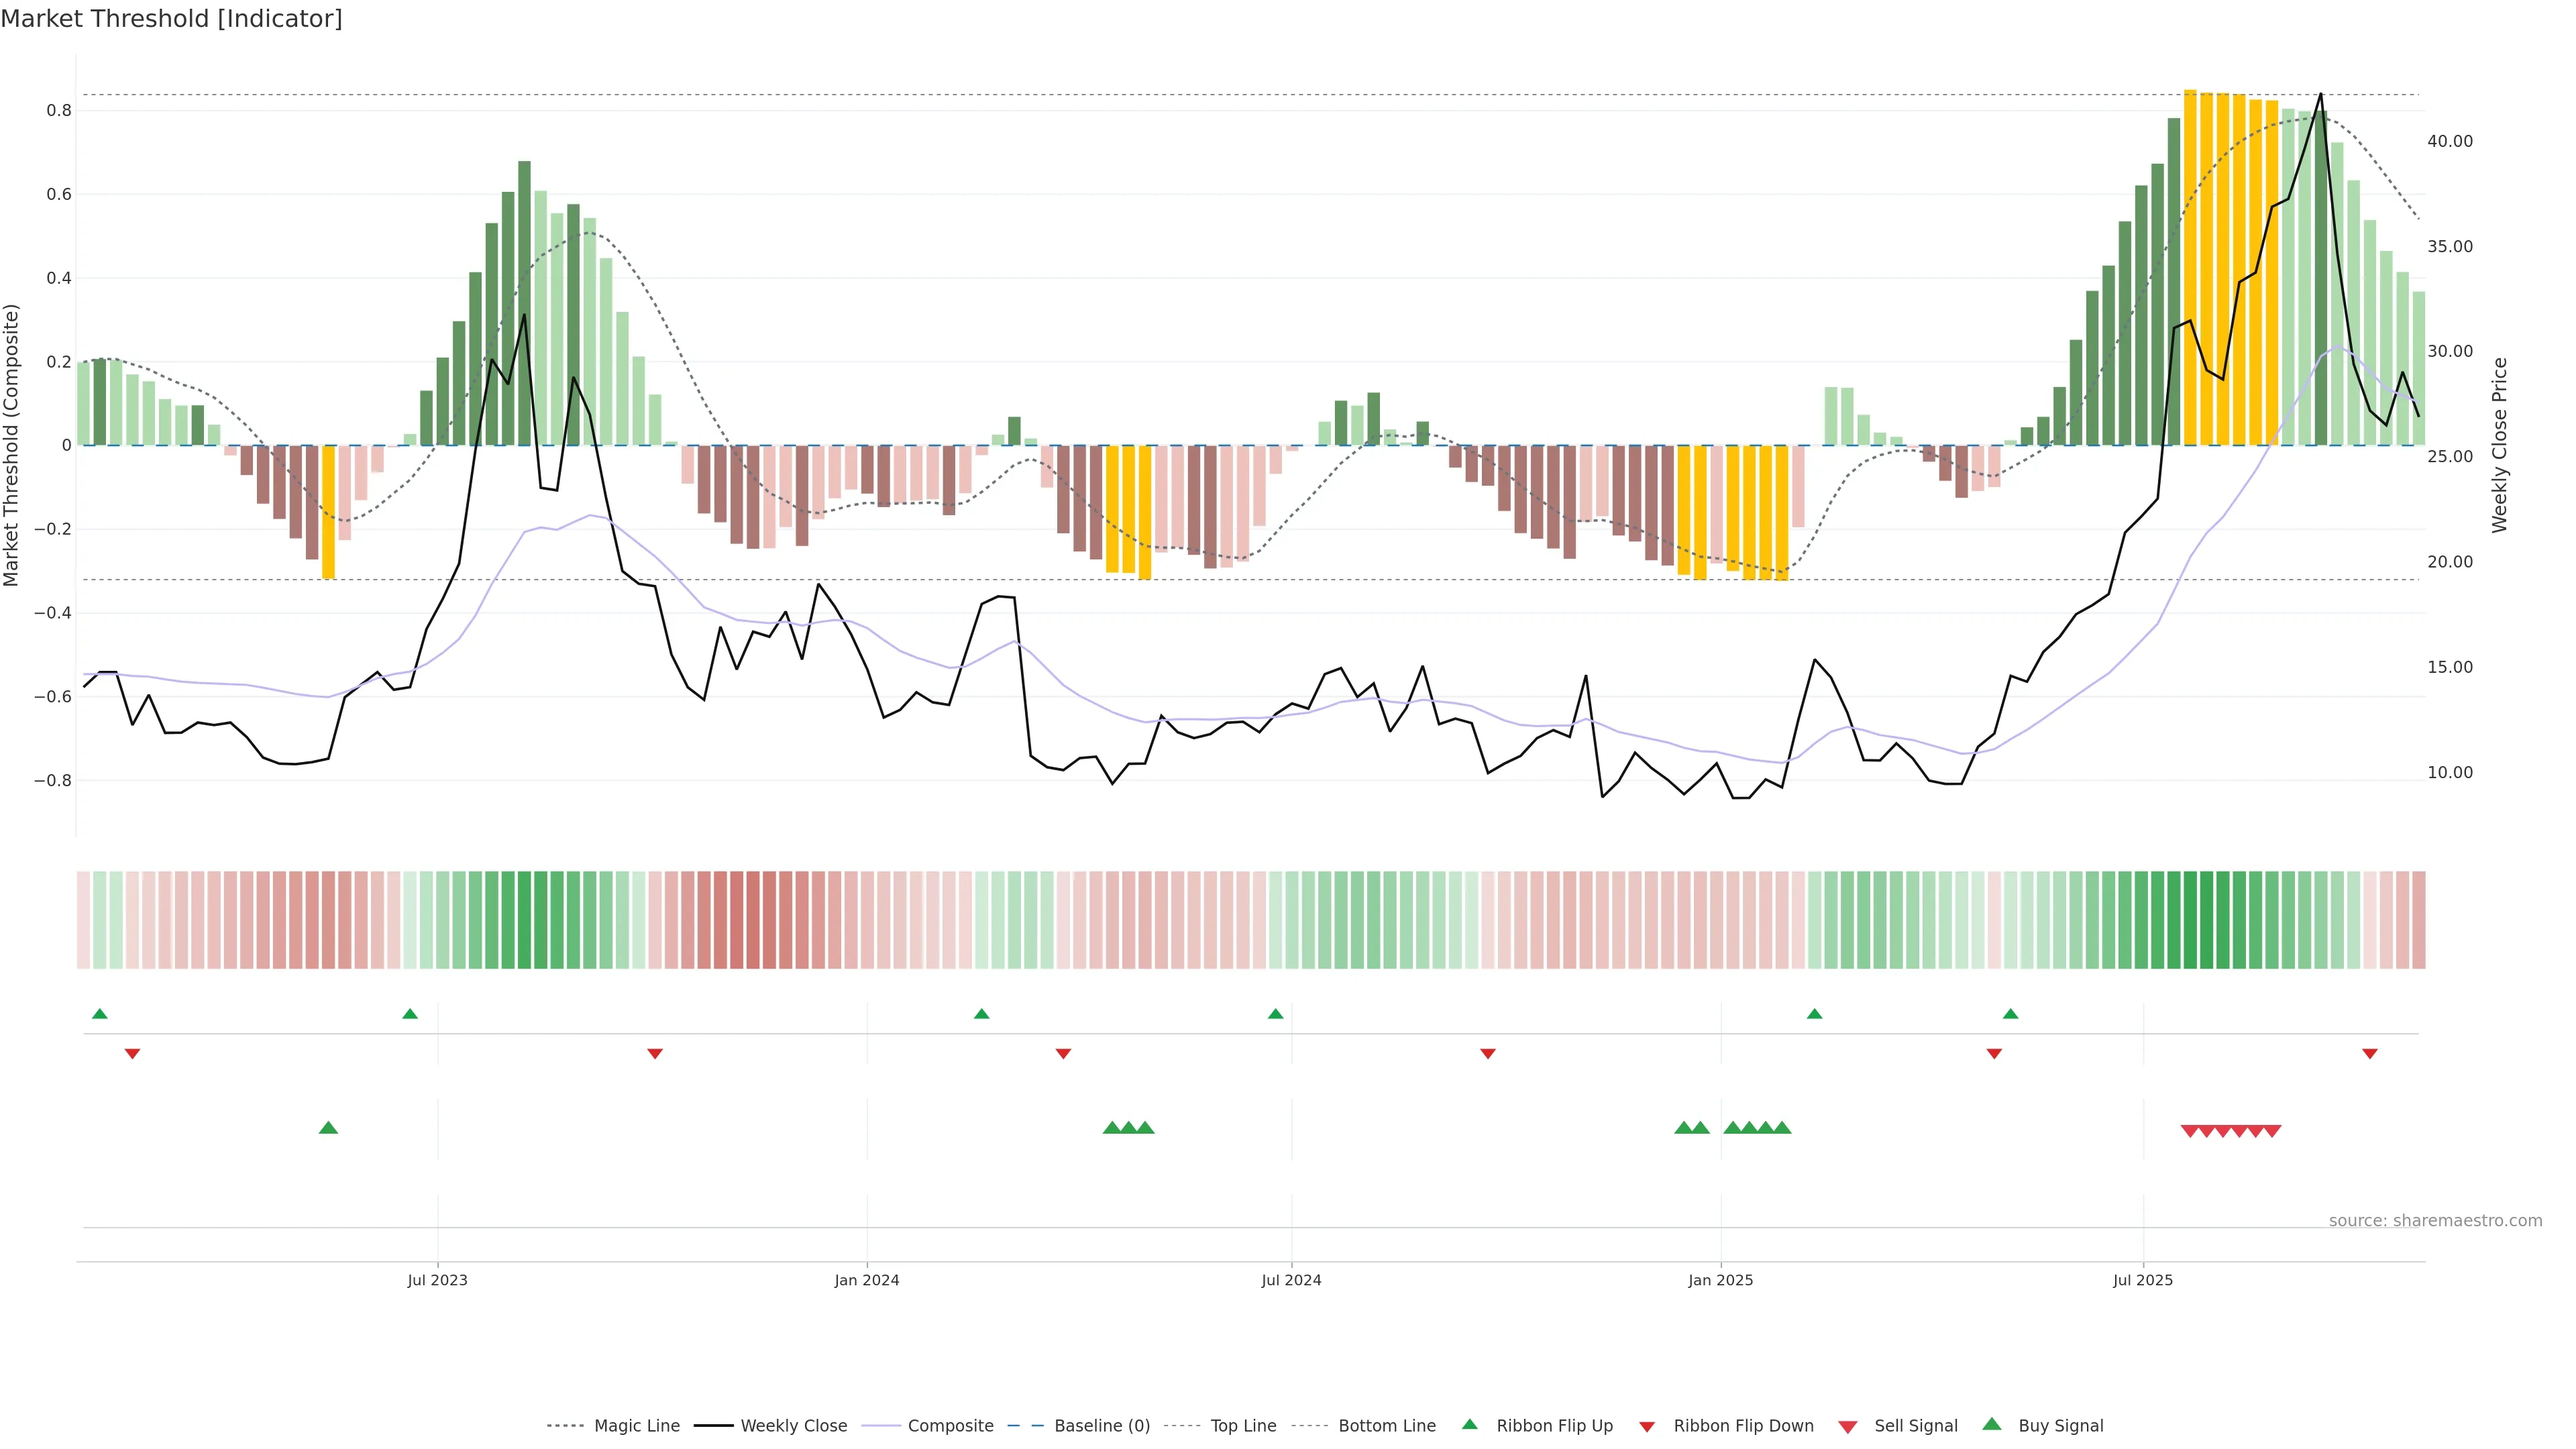Image resolution: width=2576 pixels, height=1449 pixels.
Task: Toggle the Top Line legend entry
Action: (1243, 1425)
